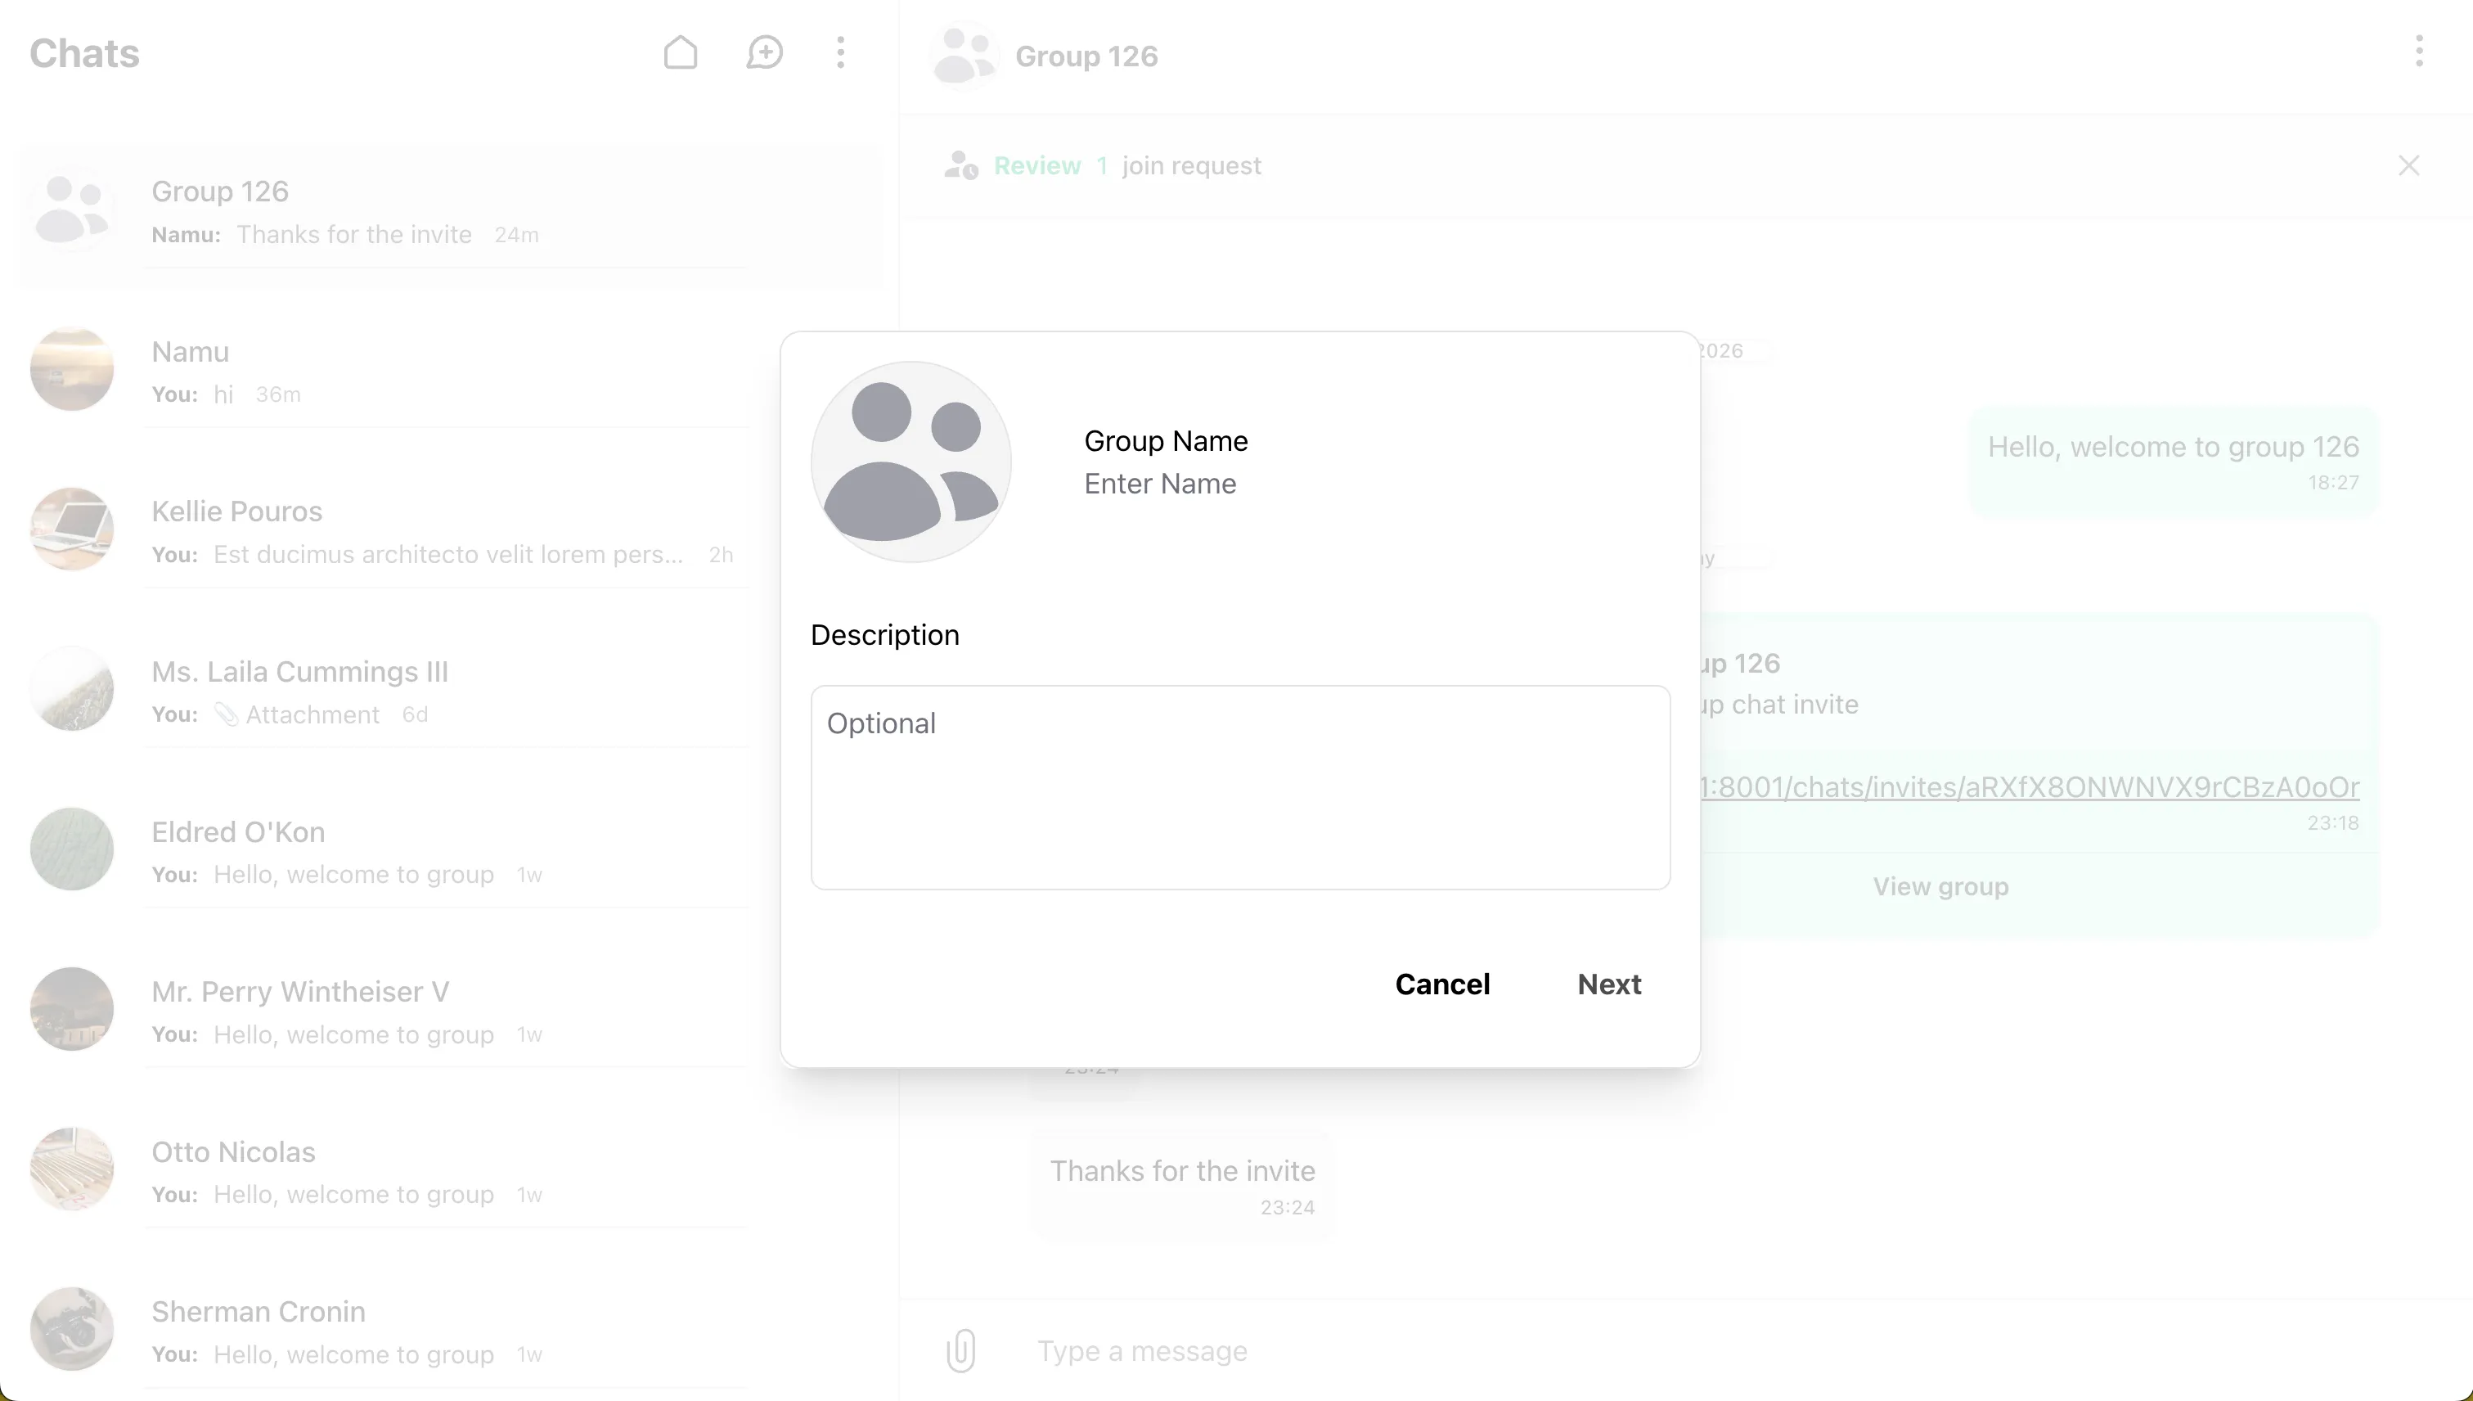Image resolution: width=2473 pixels, height=1401 pixels.
Task: Click Sherman Cronin avatar thumbnail
Action: (72, 1329)
